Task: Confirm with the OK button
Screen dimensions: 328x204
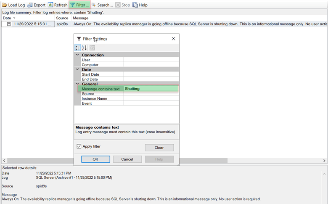Action: (95, 159)
